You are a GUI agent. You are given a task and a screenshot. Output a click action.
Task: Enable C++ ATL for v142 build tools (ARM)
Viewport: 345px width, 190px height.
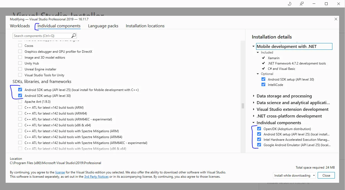(20, 108)
